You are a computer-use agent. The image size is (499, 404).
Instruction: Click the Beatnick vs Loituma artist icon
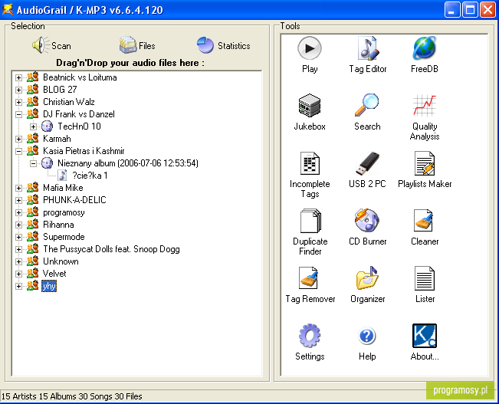click(x=33, y=77)
